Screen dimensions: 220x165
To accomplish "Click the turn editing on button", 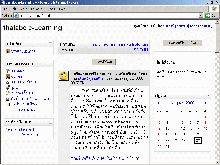I will point(182,43).
